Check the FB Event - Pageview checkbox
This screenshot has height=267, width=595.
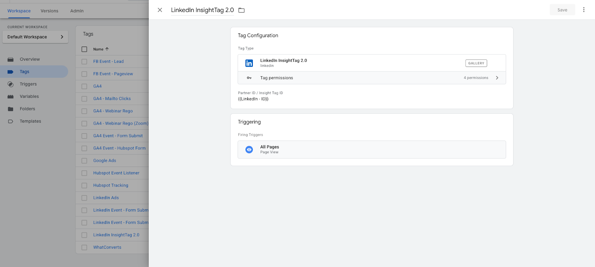tap(84, 74)
